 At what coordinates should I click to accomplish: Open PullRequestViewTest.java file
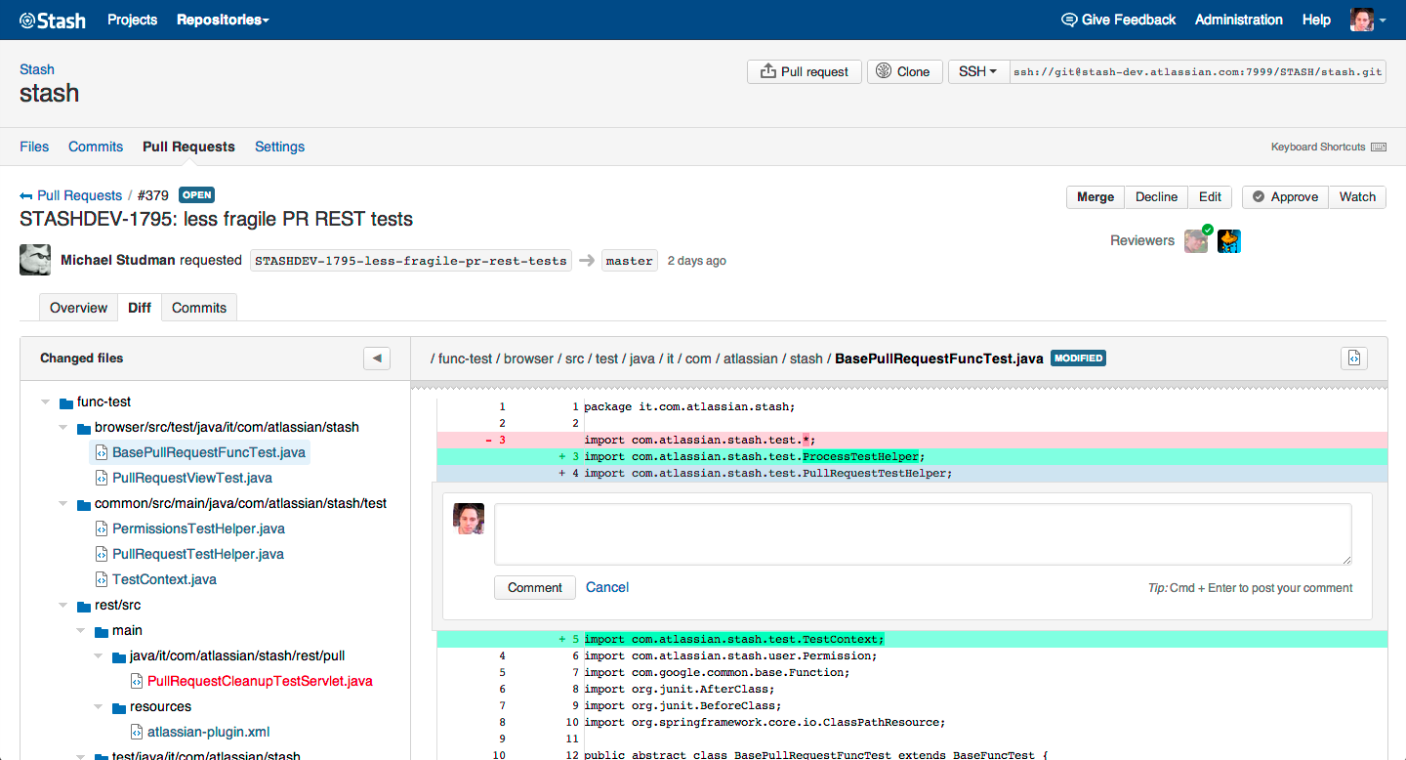(191, 478)
